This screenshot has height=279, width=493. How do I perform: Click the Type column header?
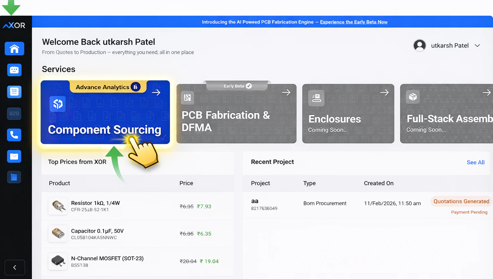click(309, 183)
